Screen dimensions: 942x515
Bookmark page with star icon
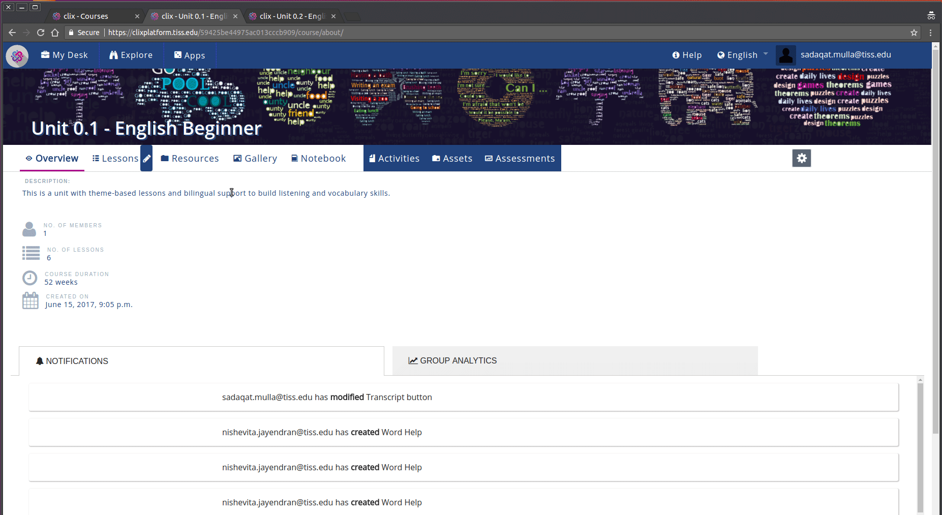point(914,33)
